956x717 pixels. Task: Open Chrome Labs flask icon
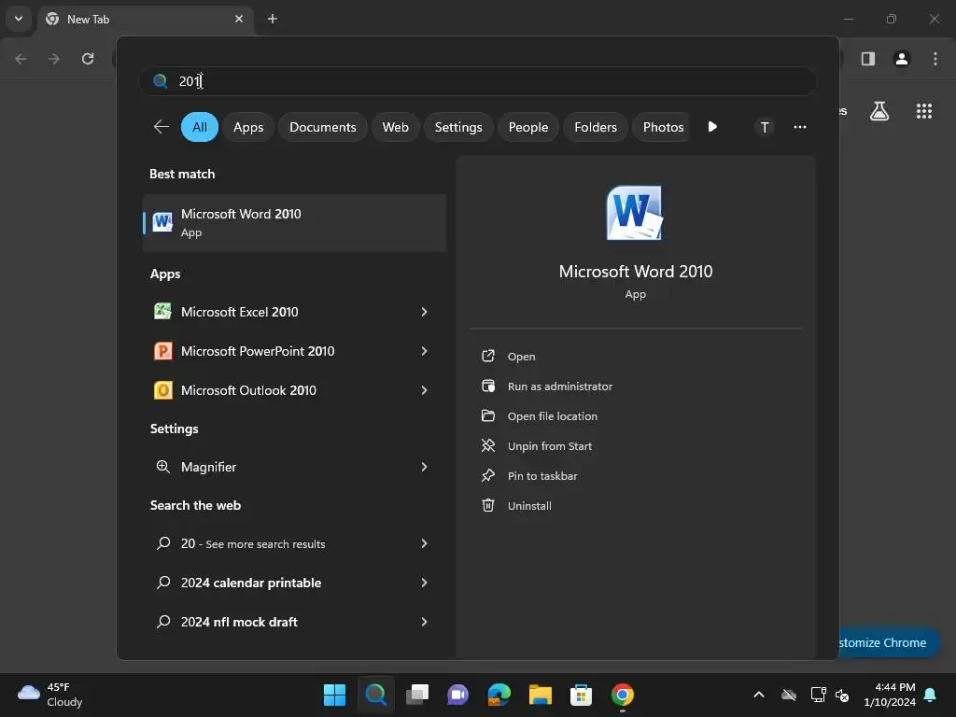[879, 111]
